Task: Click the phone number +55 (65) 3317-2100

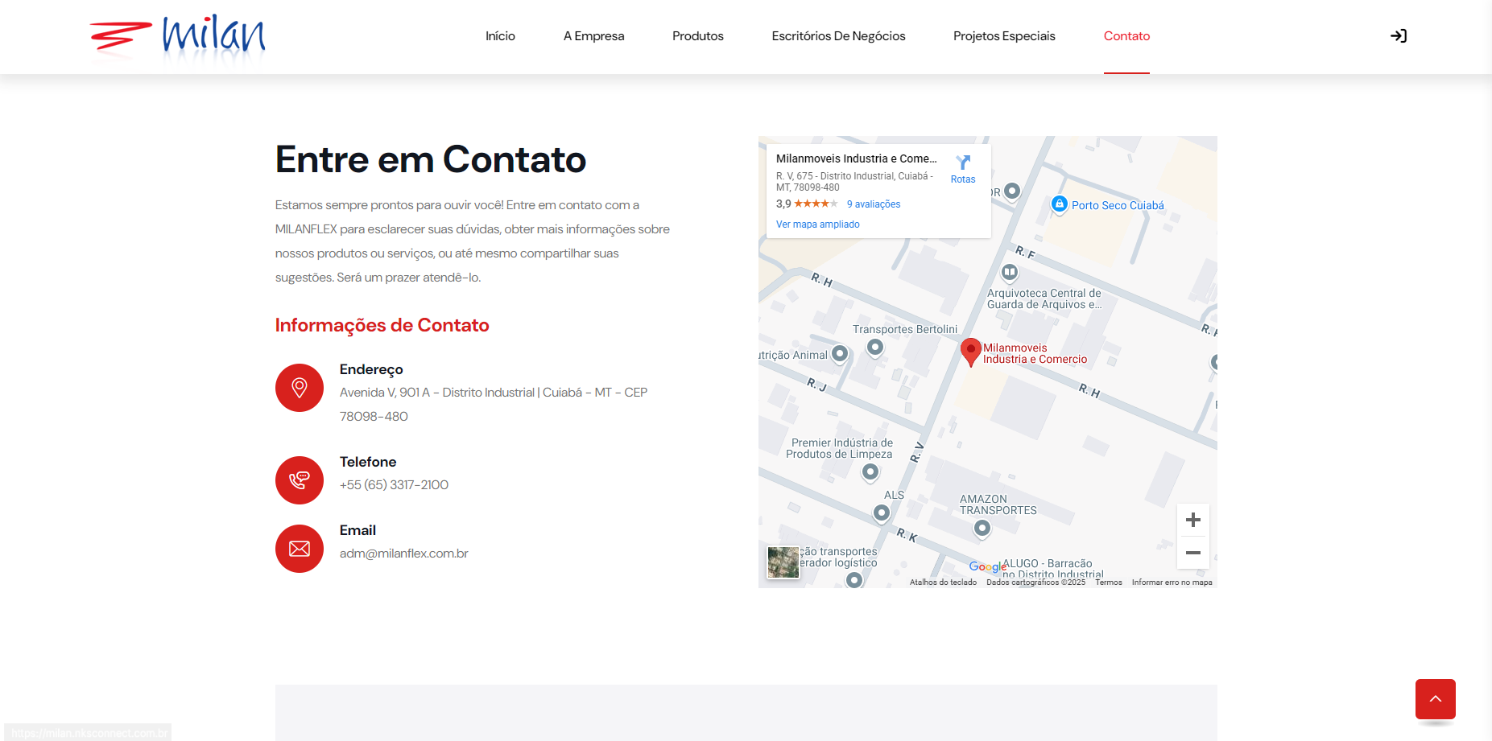Action: click(394, 485)
